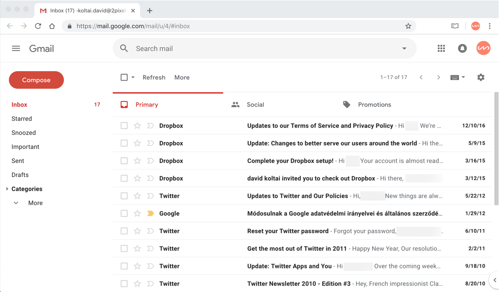The width and height of the screenshot is (499, 292).
Task: Click the browser back arrow
Action: (x=10, y=26)
